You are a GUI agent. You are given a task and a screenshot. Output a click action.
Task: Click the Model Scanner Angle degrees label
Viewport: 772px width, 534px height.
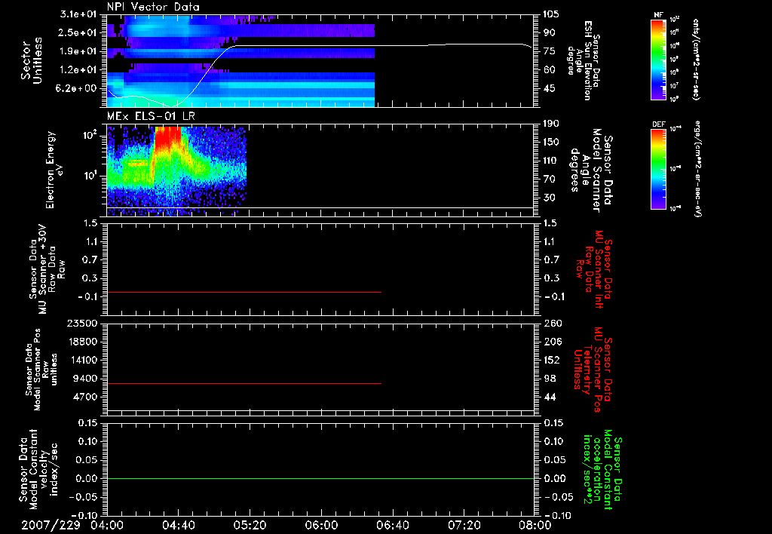click(x=591, y=170)
